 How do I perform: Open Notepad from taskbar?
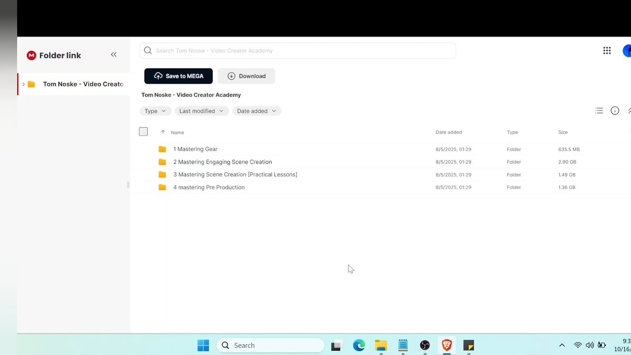click(x=403, y=345)
